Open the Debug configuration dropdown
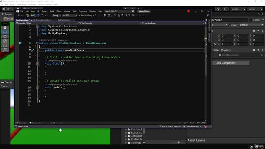Viewport: 265px width, 149px height. point(56,15)
